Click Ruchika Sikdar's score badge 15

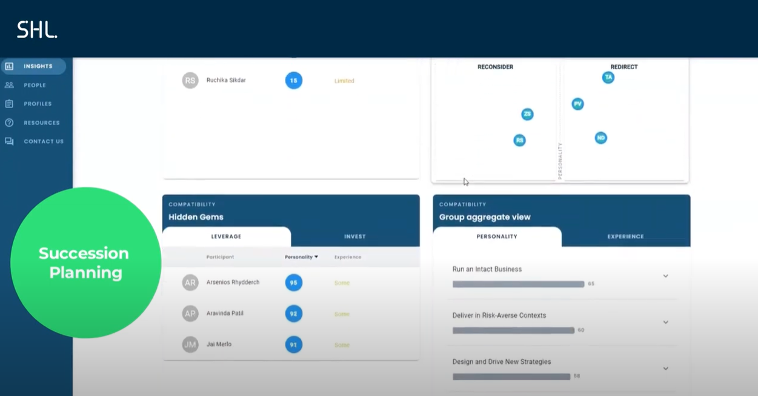tap(293, 80)
